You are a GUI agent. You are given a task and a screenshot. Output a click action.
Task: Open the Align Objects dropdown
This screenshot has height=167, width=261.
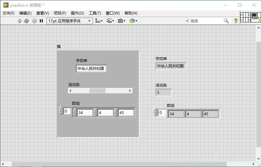point(99,21)
